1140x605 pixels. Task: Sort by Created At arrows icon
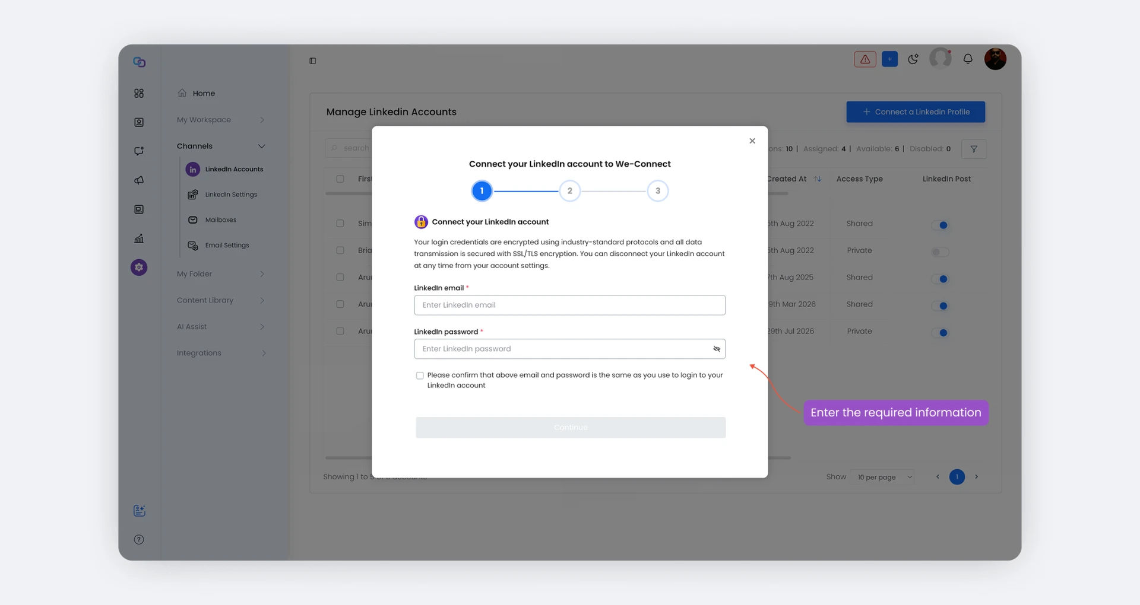tap(818, 179)
